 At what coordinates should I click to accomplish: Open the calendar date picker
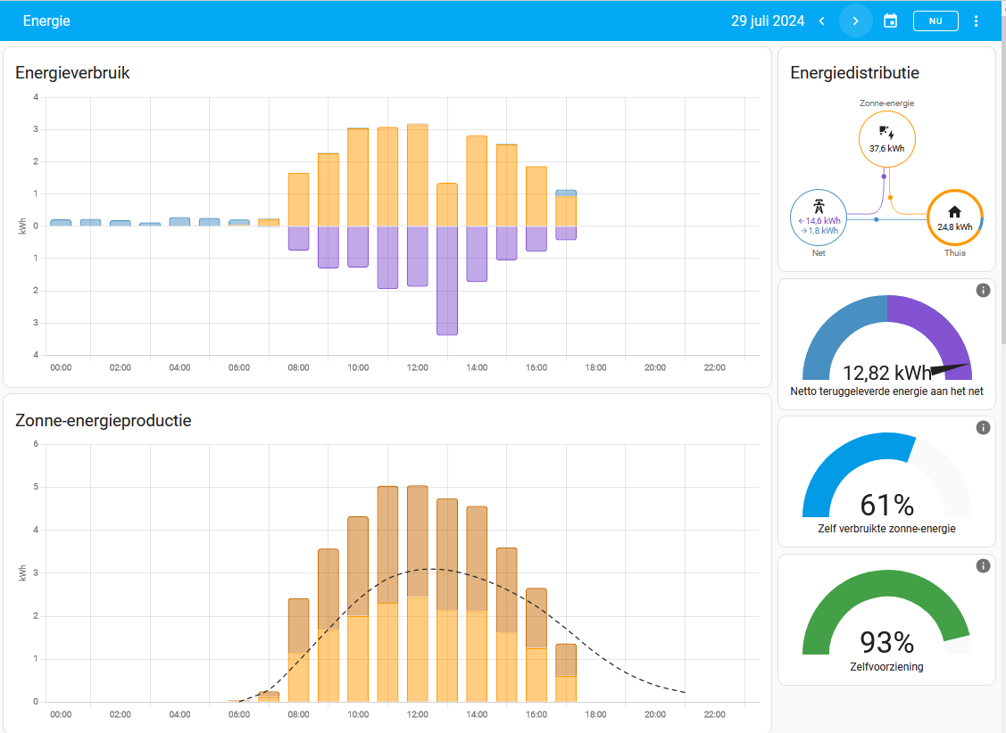[890, 21]
